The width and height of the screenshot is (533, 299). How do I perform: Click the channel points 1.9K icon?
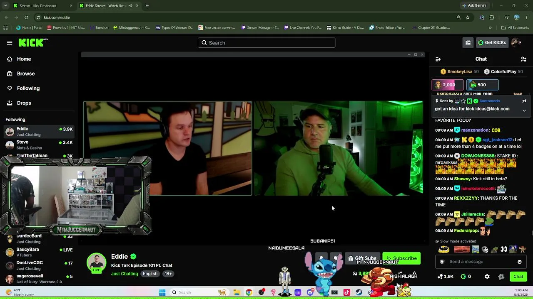(445, 277)
